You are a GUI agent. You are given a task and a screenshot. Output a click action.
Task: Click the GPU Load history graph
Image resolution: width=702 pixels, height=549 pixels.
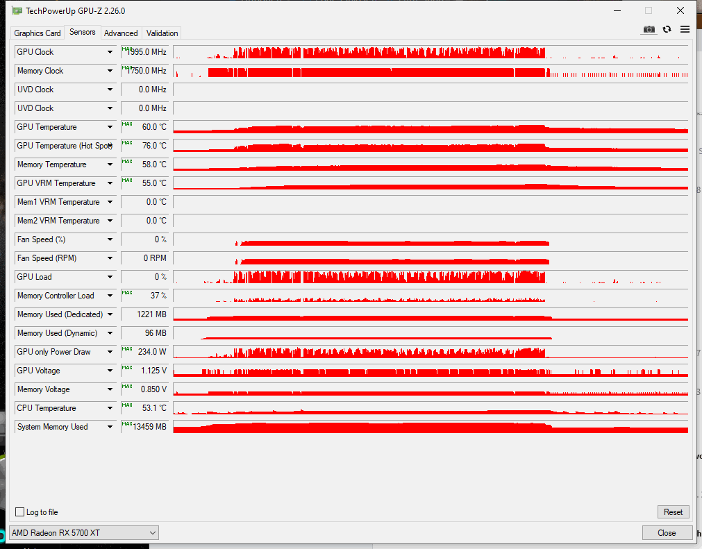[x=431, y=277]
